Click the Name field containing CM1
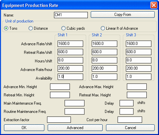 pyautogui.click(x=71, y=15)
